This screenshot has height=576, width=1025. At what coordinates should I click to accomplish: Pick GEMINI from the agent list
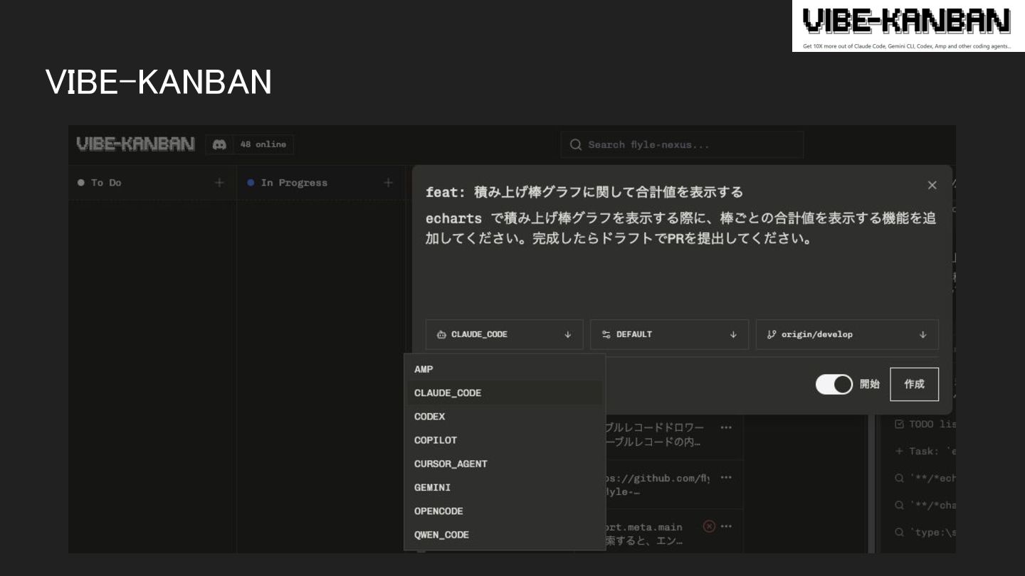pyautogui.click(x=505, y=487)
